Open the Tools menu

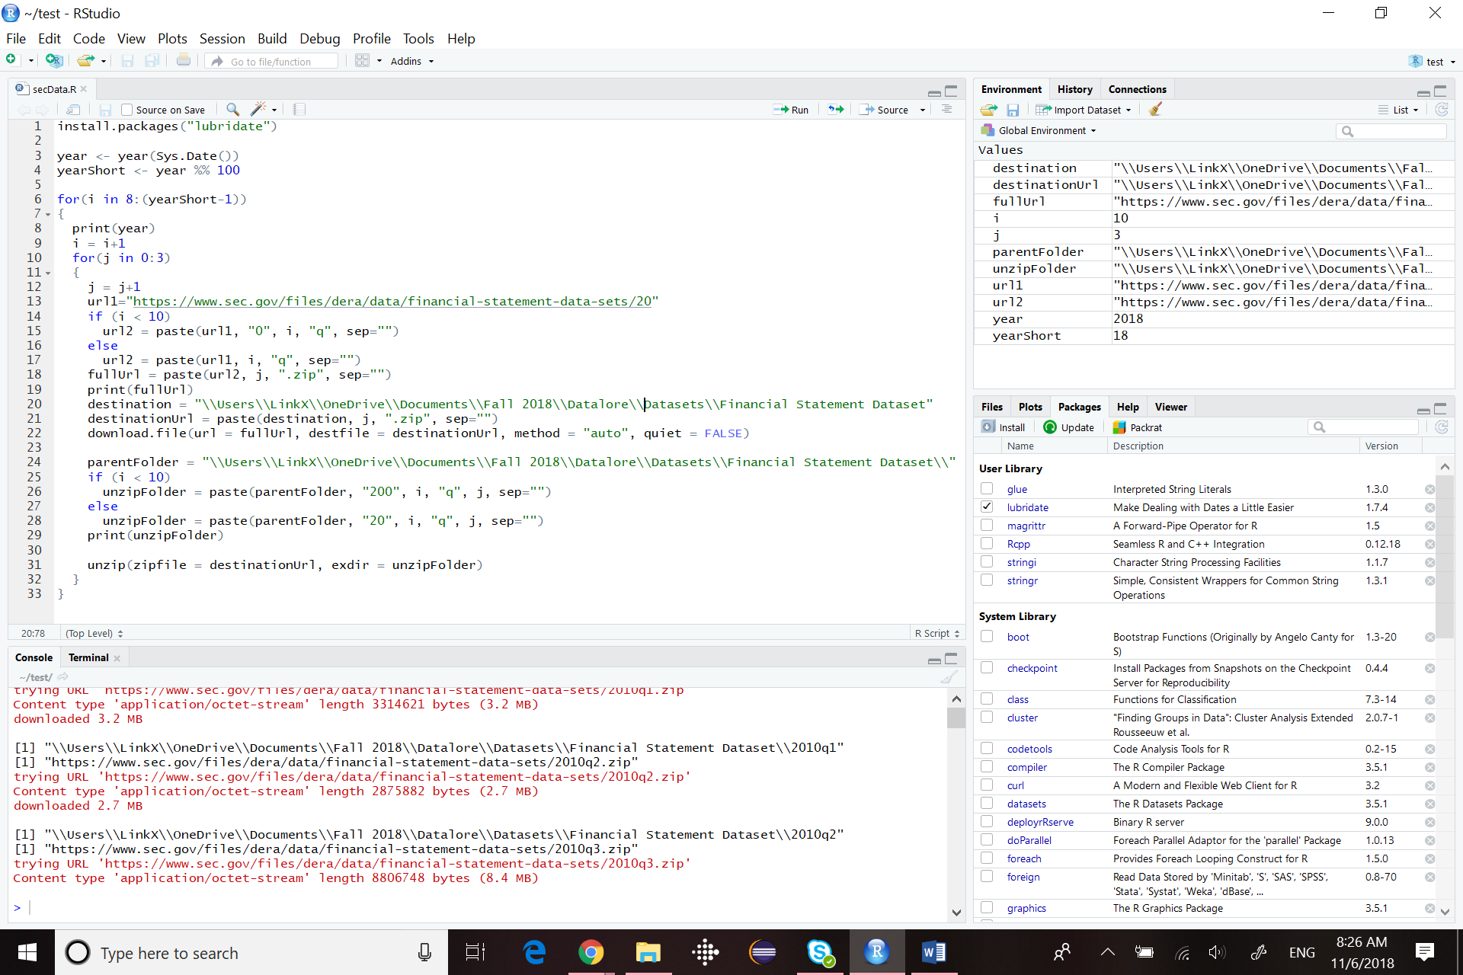[418, 39]
